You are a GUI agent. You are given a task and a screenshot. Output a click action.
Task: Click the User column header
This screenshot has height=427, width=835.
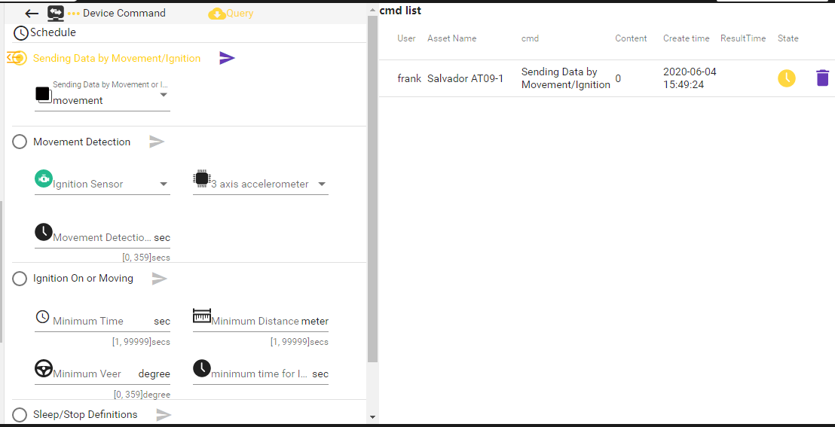(x=406, y=38)
